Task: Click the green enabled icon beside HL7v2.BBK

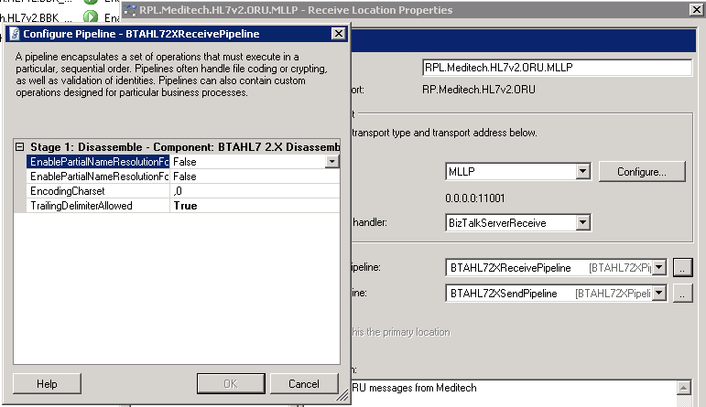Action: [x=91, y=17]
